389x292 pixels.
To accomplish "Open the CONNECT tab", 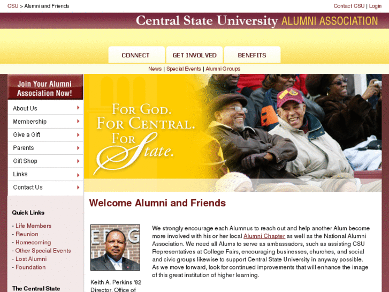I will click(136, 55).
